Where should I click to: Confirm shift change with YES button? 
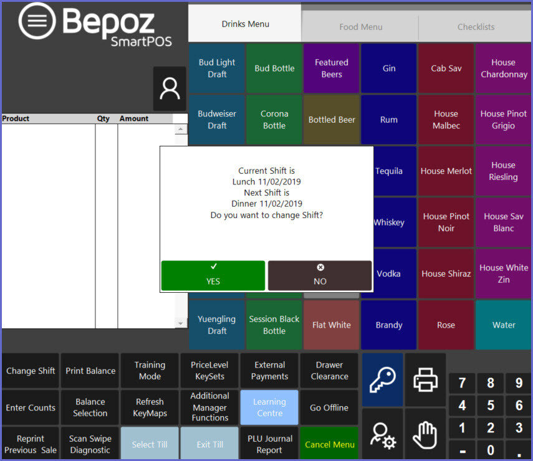pyautogui.click(x=213, y=275)
